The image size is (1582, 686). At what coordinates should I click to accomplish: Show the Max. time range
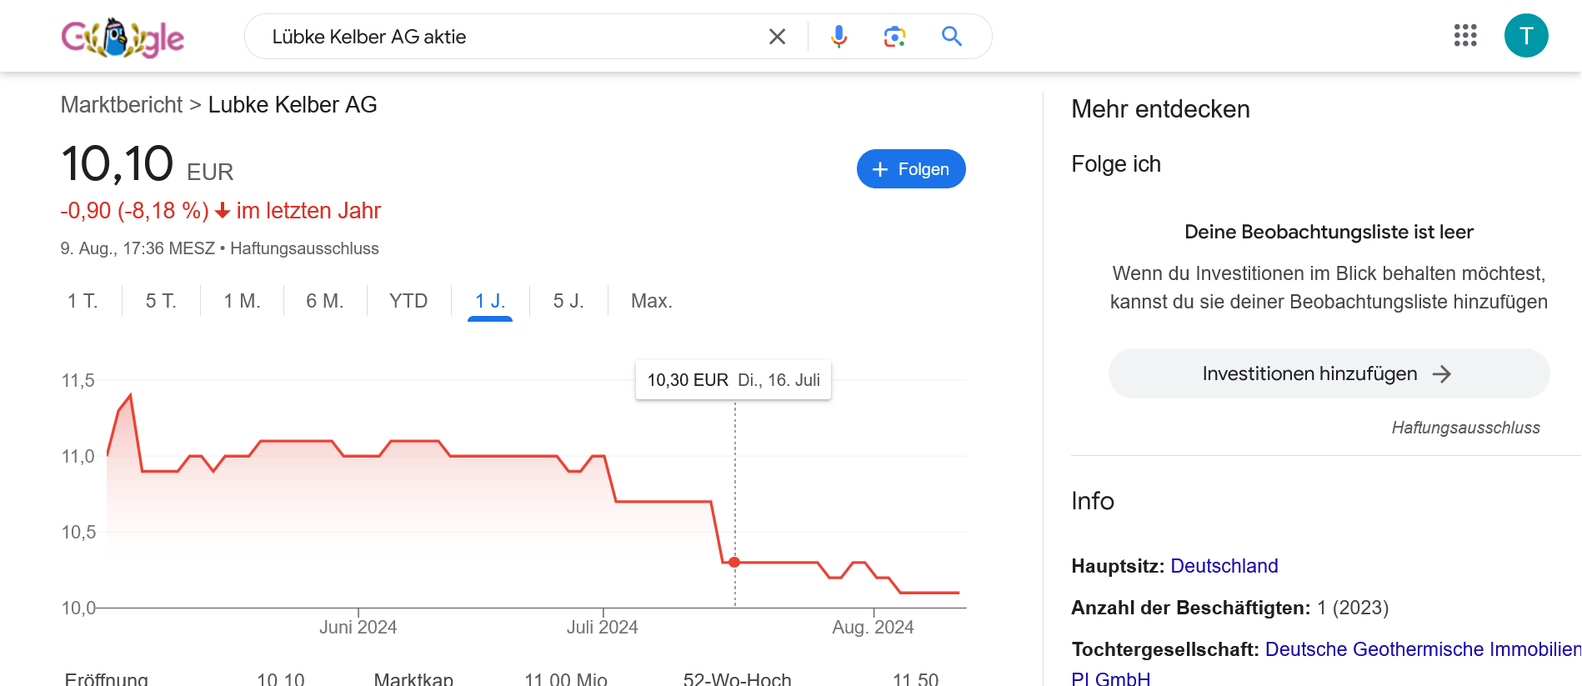tap(651, 301)
